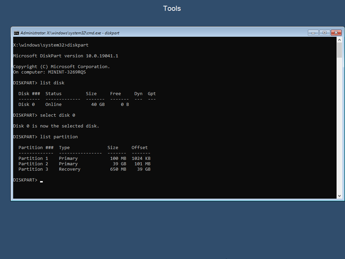Click the scrollbar down arrow
Viewport: 345px width, 259px height.
[x=340, y=195]
